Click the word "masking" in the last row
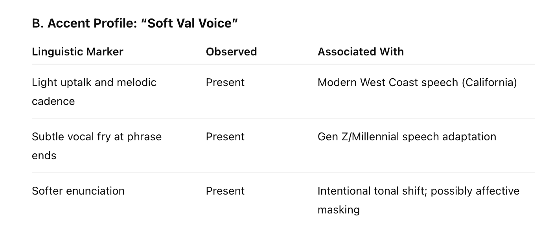552x239 pixels. [x=339, y=210]
